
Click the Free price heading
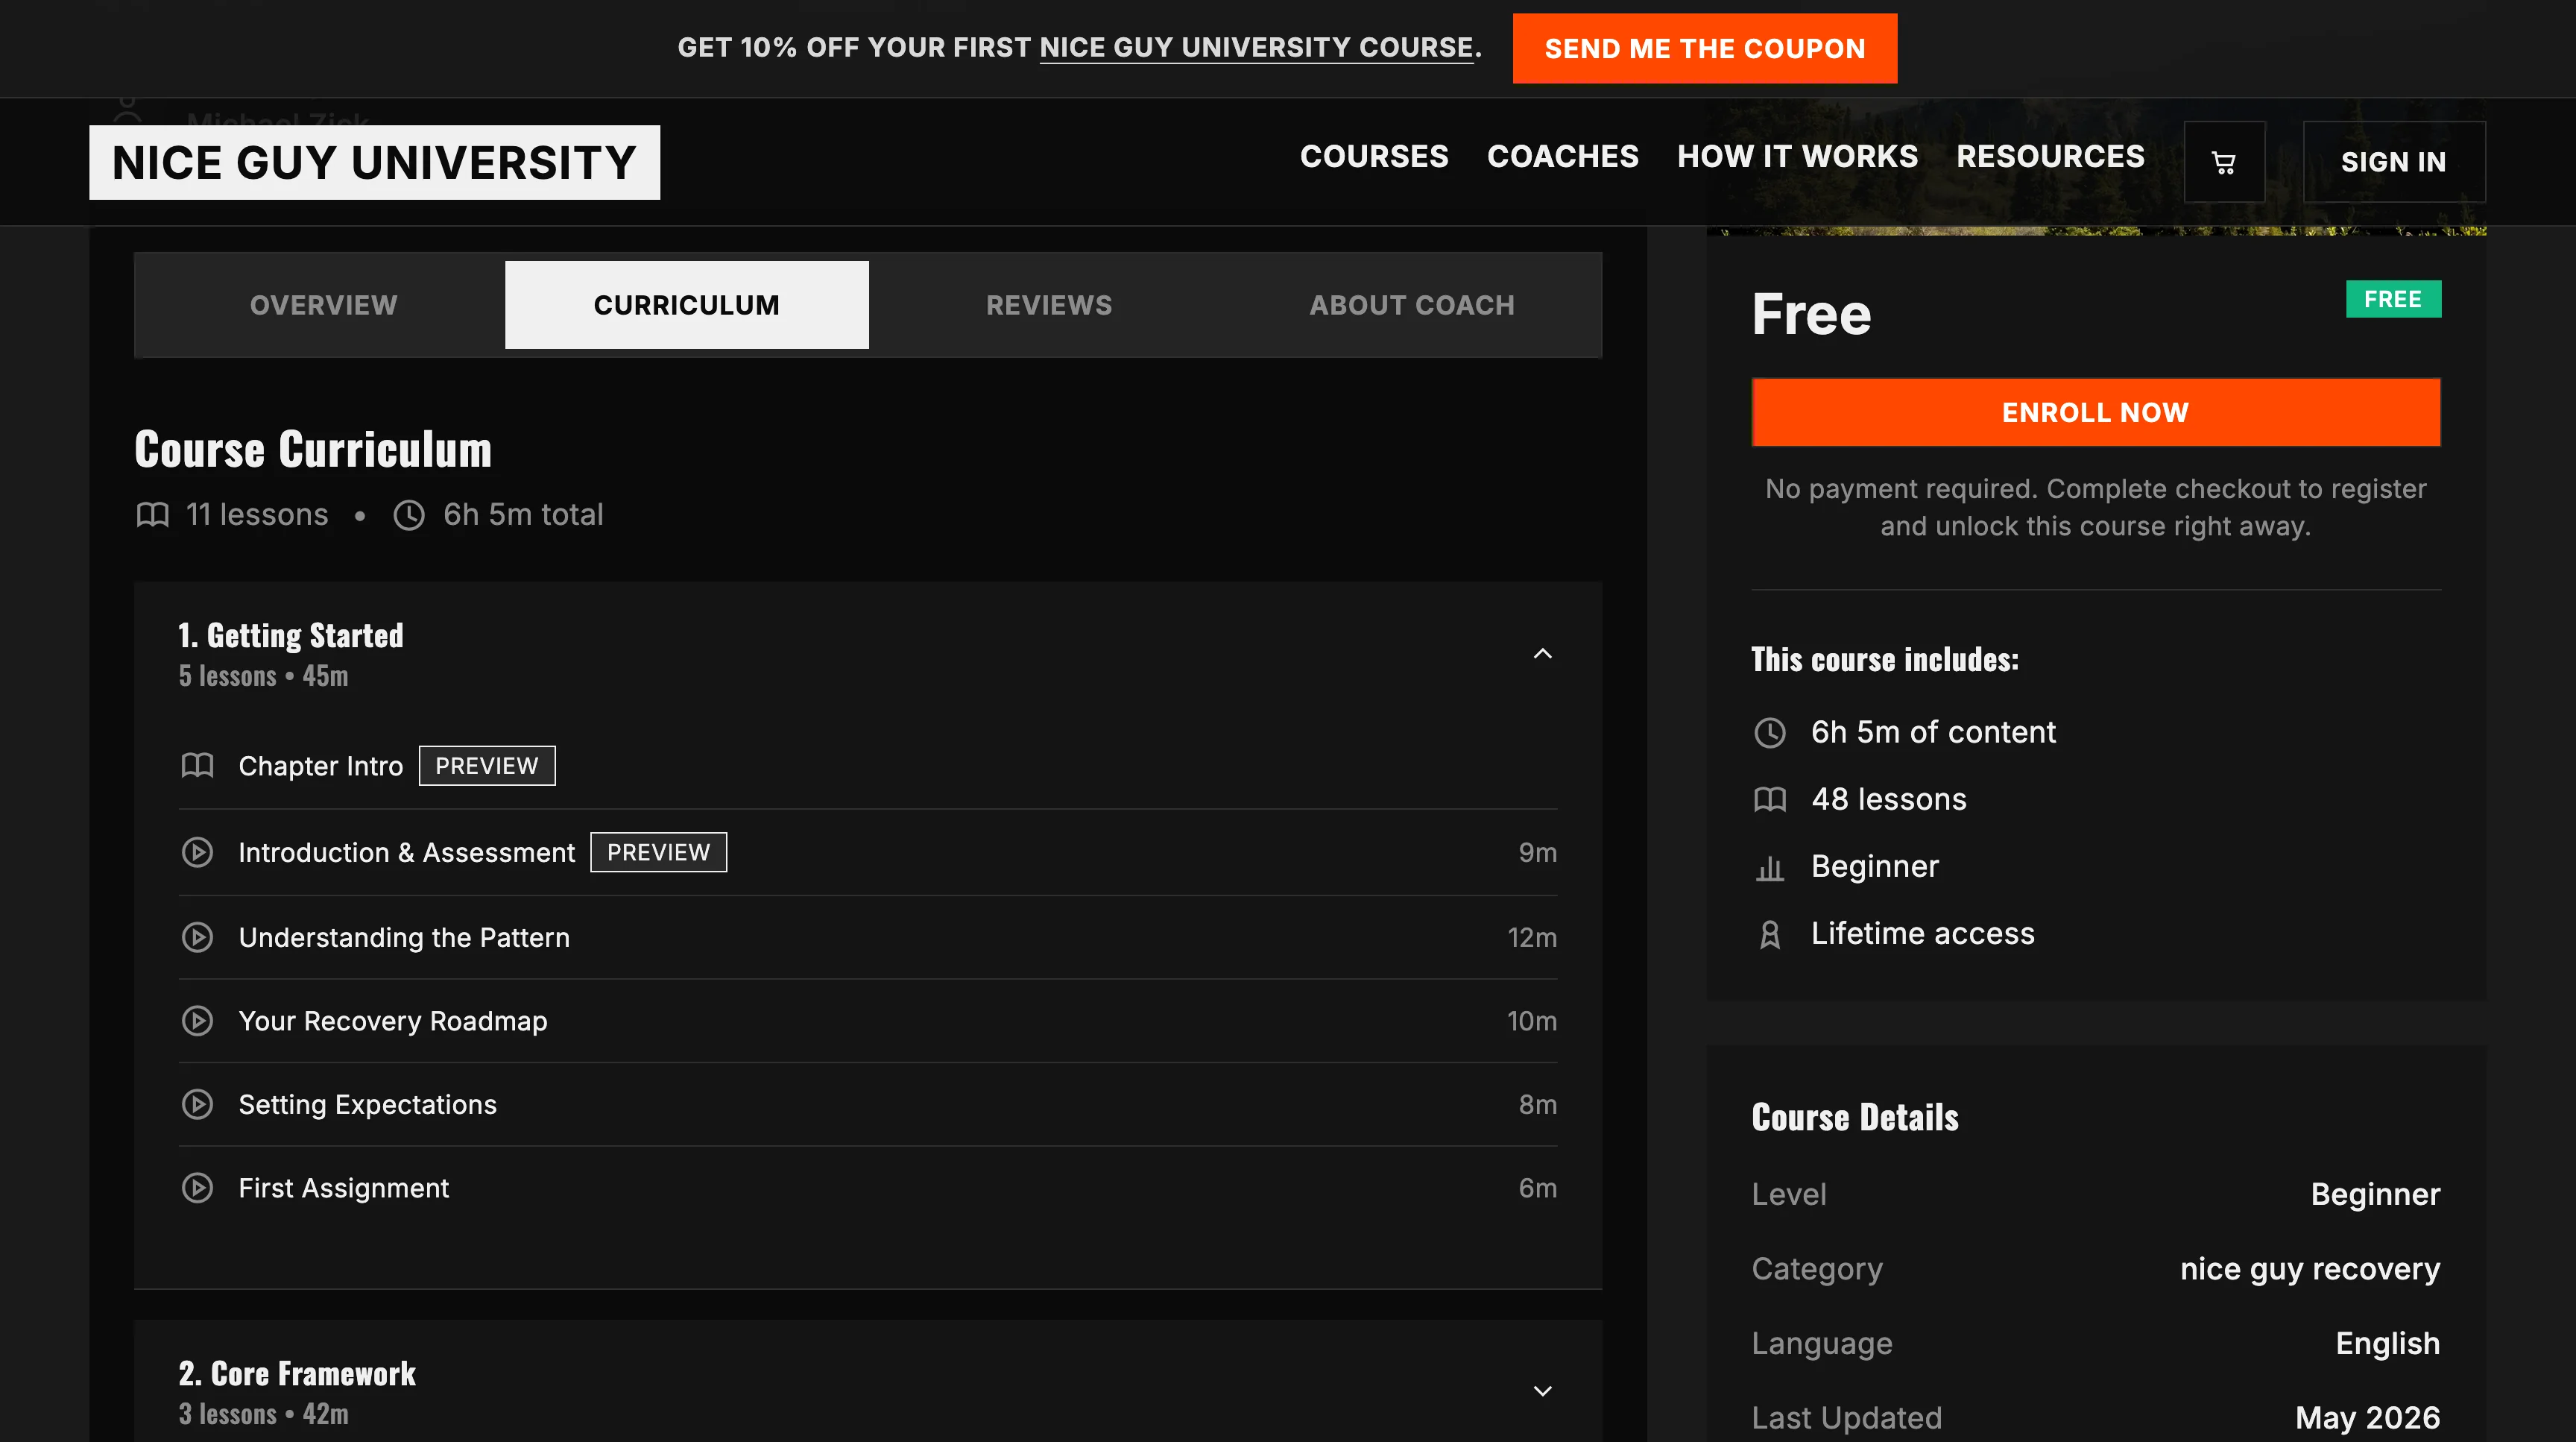click(x=1811, y=314)
